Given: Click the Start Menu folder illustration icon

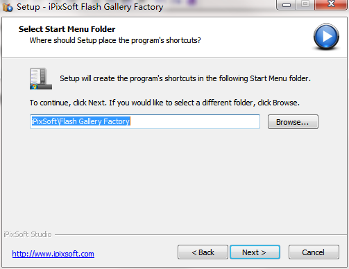Looking at the screenshot, I should coord(41,78).
